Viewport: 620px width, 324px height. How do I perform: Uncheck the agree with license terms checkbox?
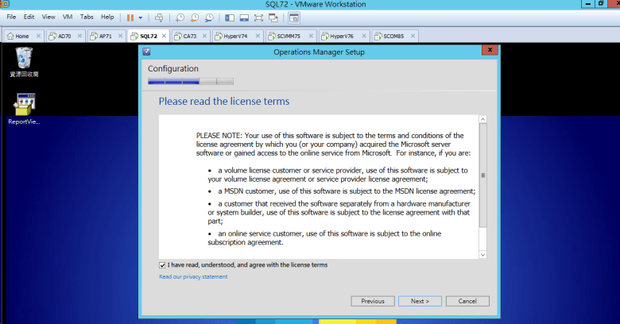click(162, 264)
